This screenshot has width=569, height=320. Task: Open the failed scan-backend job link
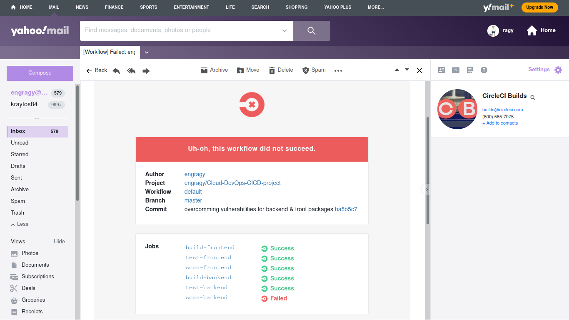click(x=207, y=297)
